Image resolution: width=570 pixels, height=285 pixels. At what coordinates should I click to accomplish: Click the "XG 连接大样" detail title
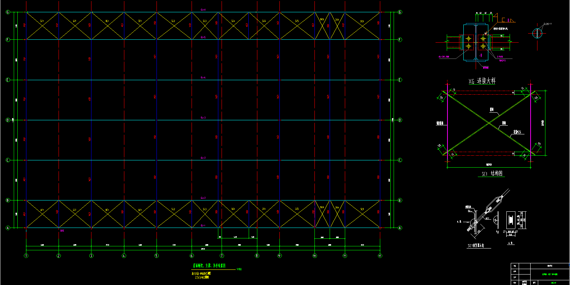coord(482,81)
